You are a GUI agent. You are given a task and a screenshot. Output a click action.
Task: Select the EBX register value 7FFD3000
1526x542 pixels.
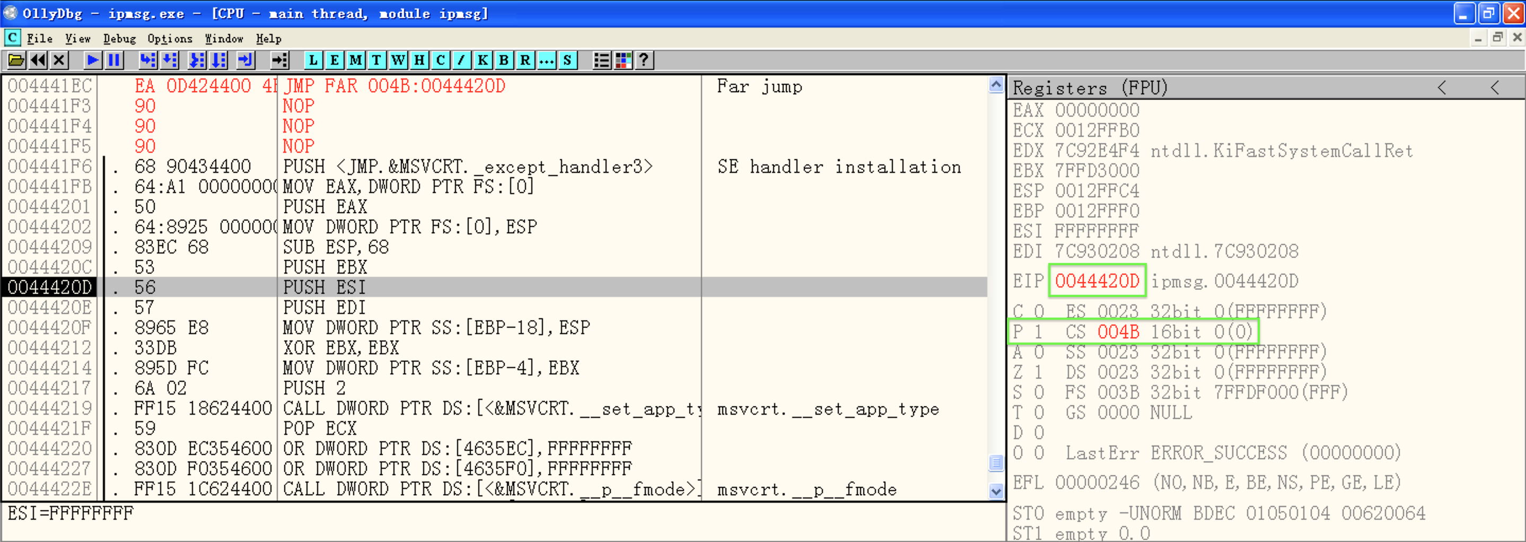1097,171
